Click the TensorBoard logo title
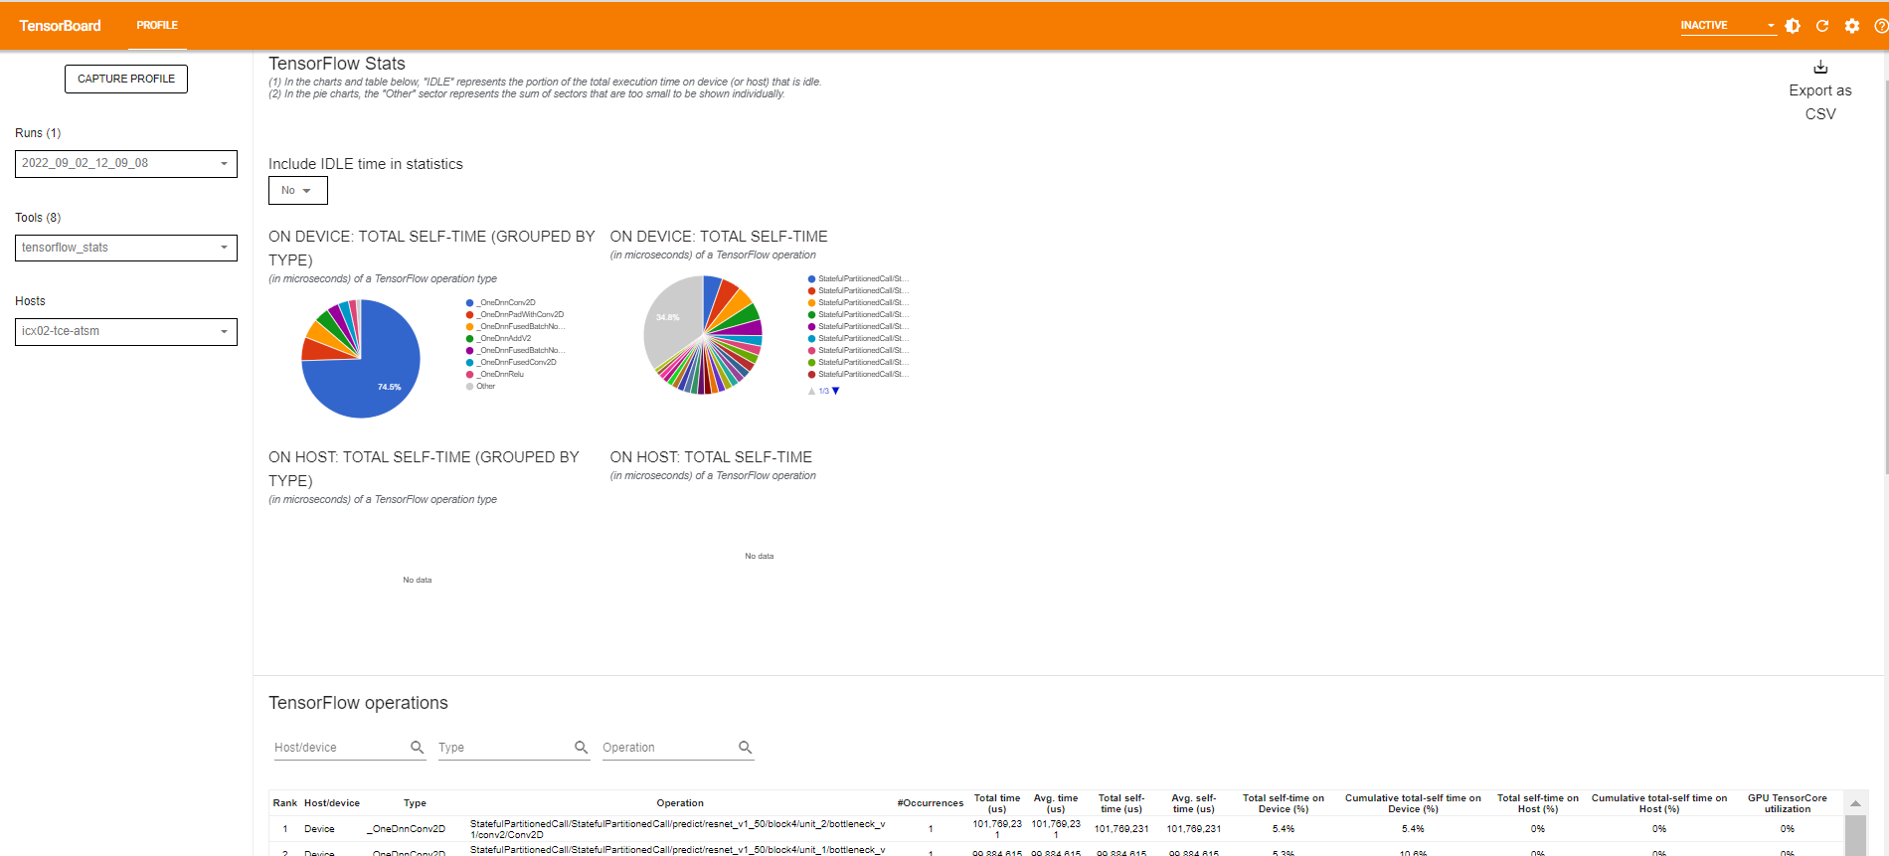 coord(60,26)
